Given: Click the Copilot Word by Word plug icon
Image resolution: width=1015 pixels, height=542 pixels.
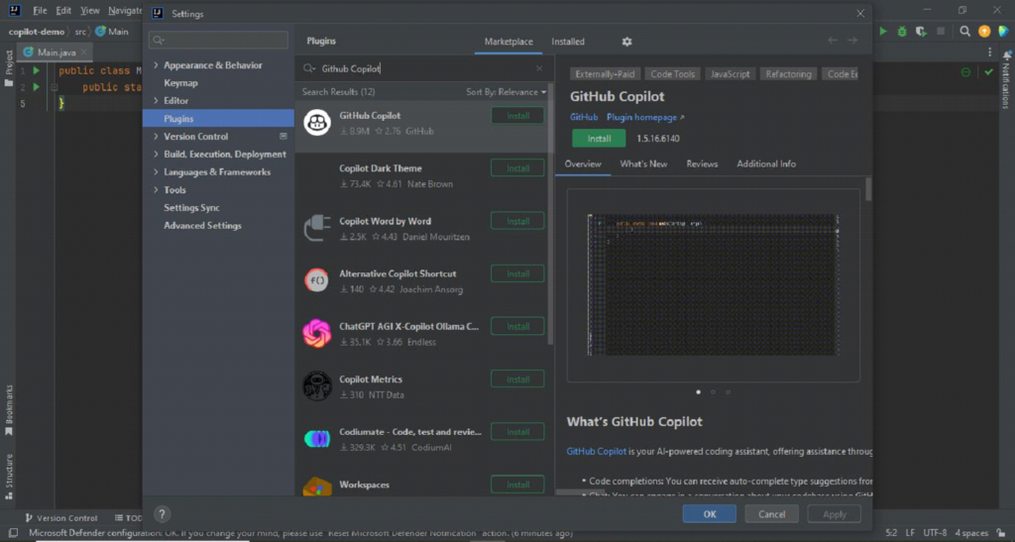Looking at the screenshot, I should 317,228.
